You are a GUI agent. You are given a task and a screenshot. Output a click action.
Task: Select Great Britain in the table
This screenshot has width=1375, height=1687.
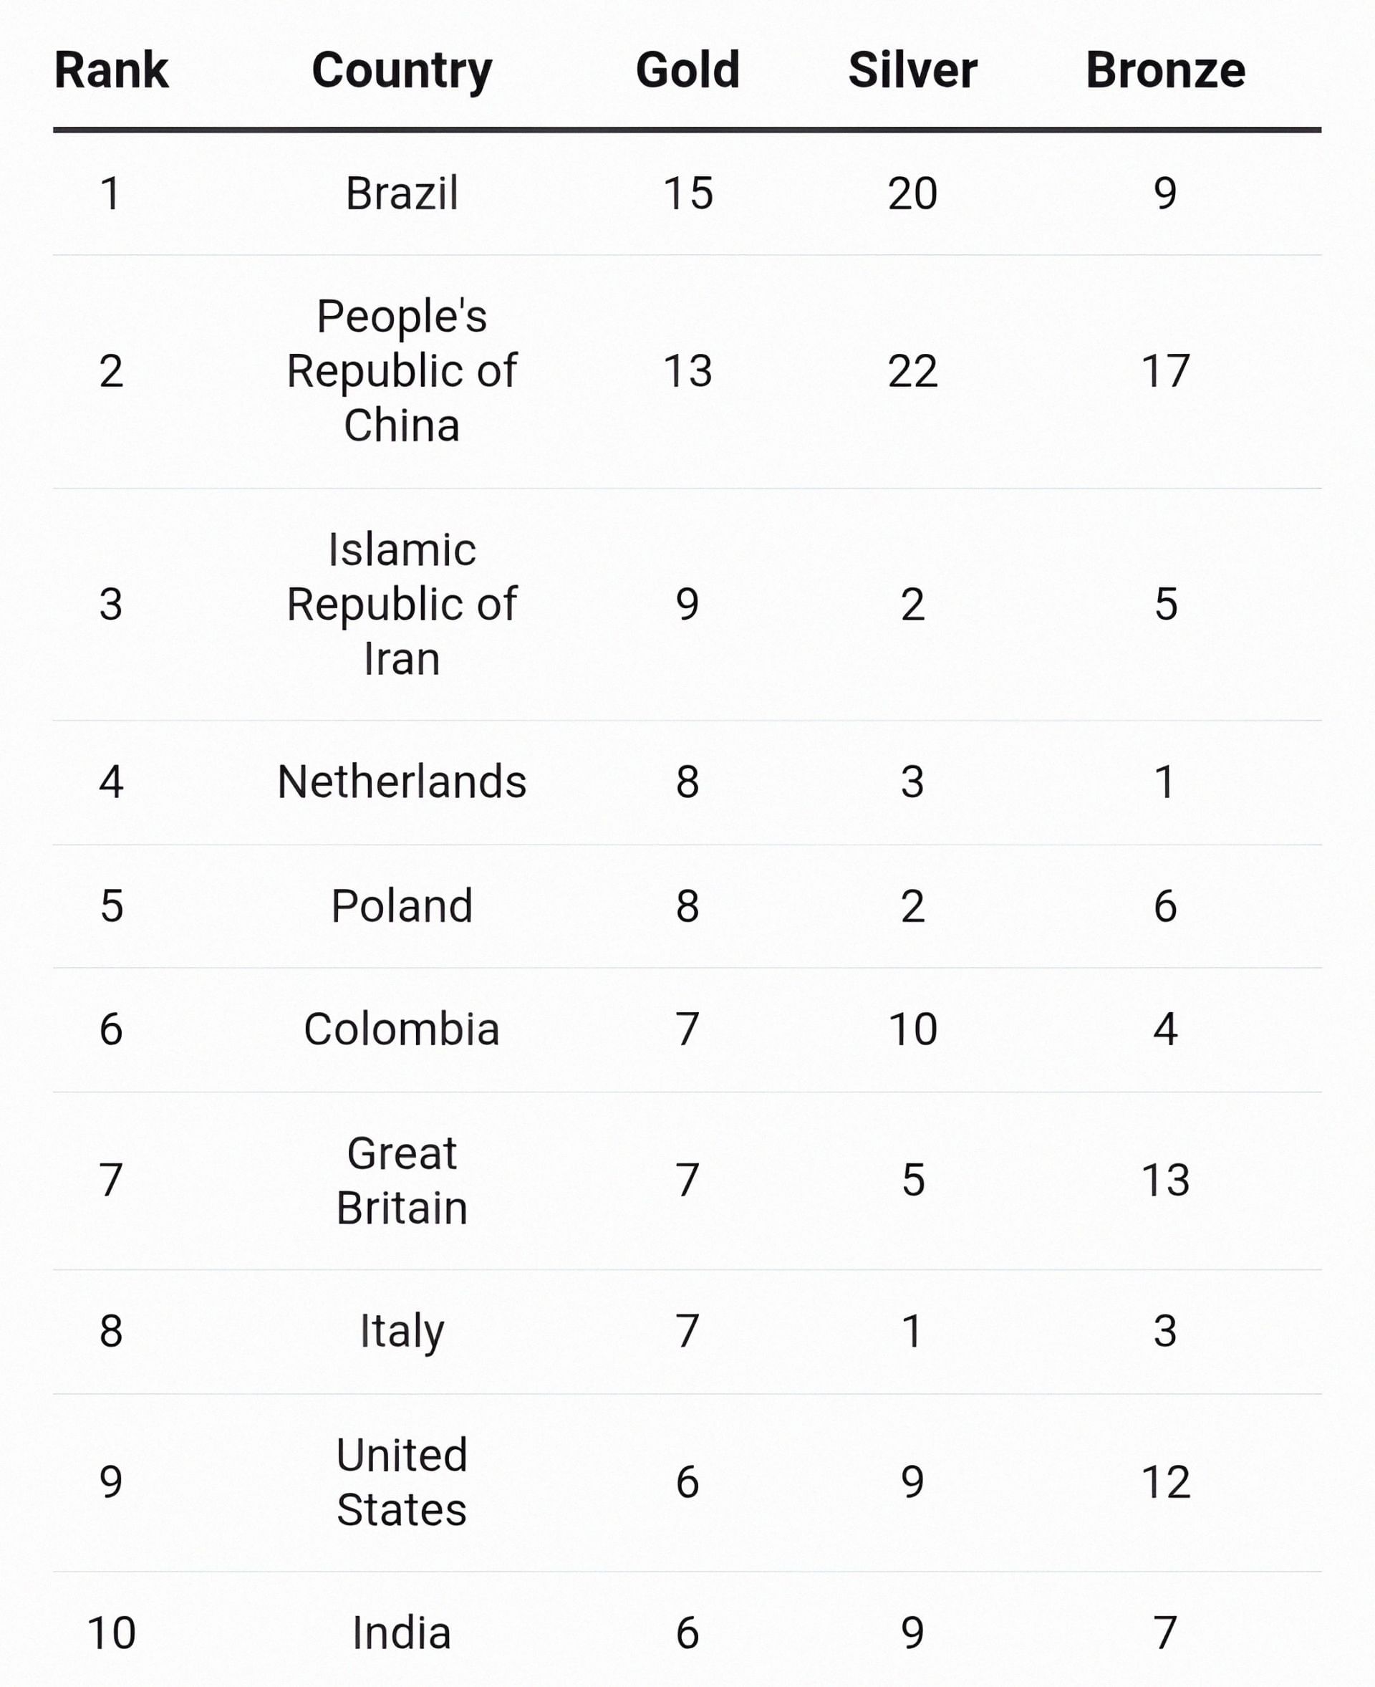[402, 1180]
